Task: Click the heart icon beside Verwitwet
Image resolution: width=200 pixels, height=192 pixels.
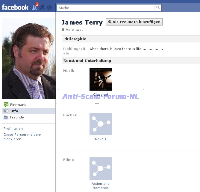Action: pyautogui.click(x=63, y=30)
